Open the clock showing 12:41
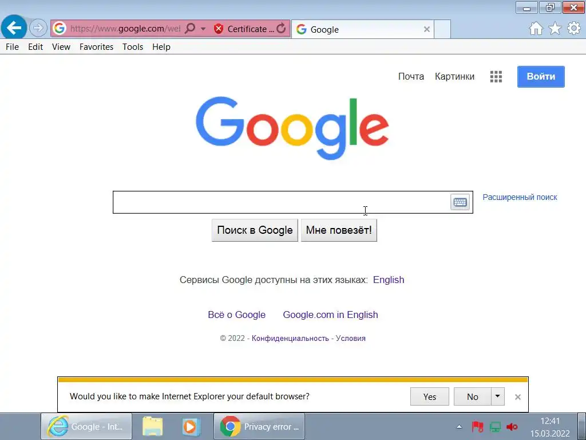Image resolution: width=586 pixels, height=440 pixels. (x=550, y=427)
